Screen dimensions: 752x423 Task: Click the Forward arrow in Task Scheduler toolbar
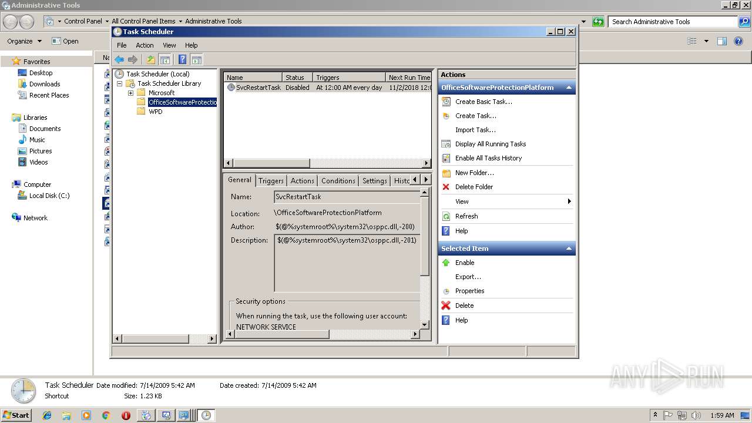point(133,59)
